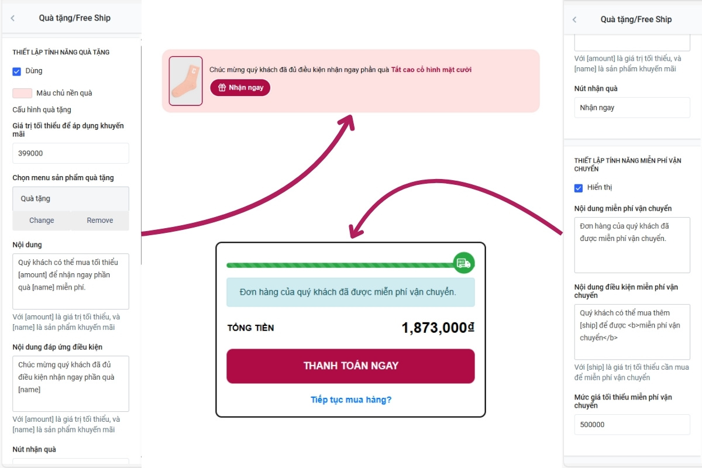Image resolution: width=702 pixels, height=468 pixels.
Task: Open the gift background color swatch
Action: tap(22, 93)
